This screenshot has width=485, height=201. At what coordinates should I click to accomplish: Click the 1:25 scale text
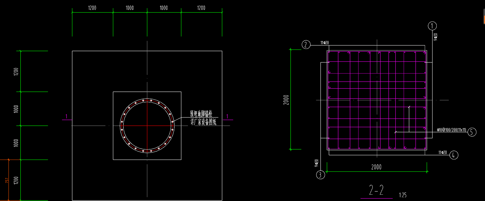[403, 195]
